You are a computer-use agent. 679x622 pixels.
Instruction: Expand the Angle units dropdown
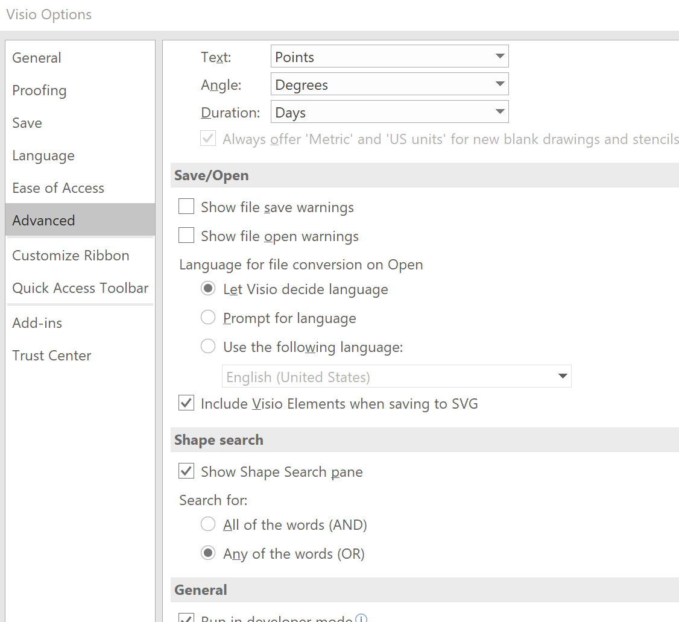pyautogui.click(x=390, y=85)
